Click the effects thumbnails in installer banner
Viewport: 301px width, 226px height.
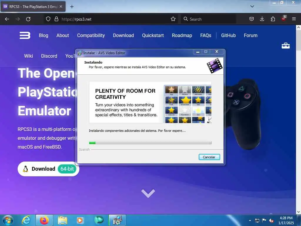[x=188, y=104]
